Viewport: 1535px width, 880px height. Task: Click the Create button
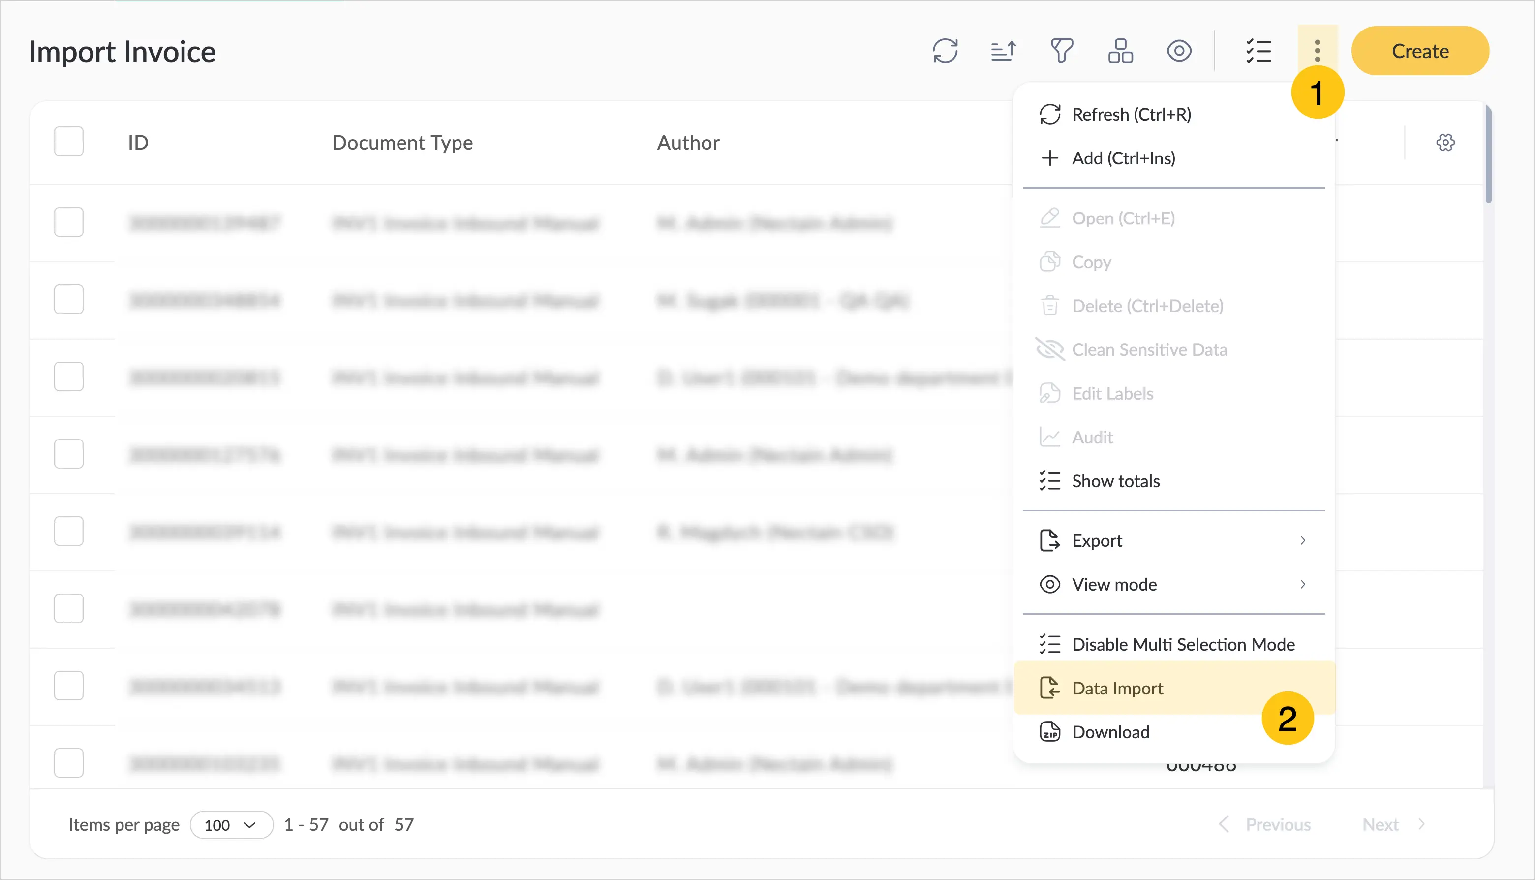1419,51
